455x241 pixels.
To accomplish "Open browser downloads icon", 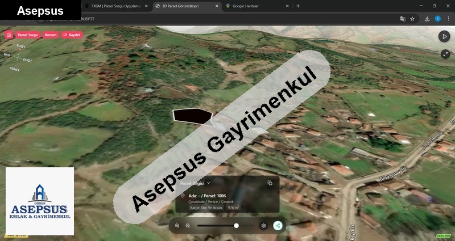I will pyautogui.click(x=427, y=19).
